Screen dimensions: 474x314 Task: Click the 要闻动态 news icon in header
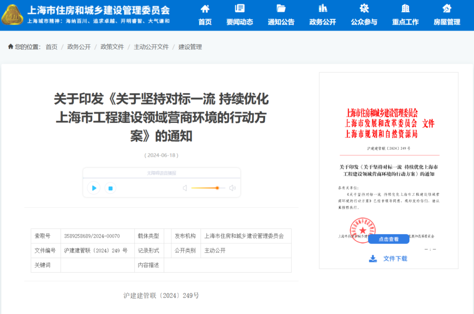(240, 8)
